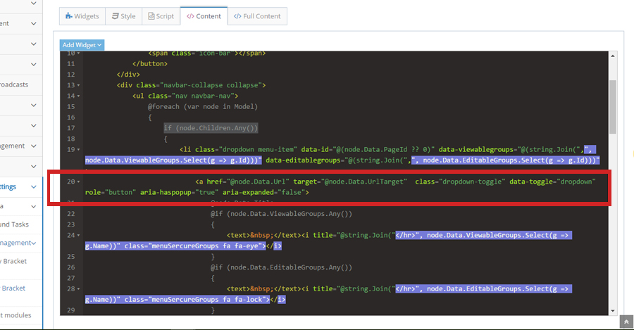Viewport: 634px width, 330px height.
Task: Toggle fold arrow at line 19
Action: click(79, 150)
